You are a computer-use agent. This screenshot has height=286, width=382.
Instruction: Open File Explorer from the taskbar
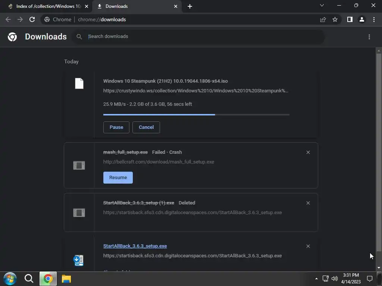[x=66, y=279]
